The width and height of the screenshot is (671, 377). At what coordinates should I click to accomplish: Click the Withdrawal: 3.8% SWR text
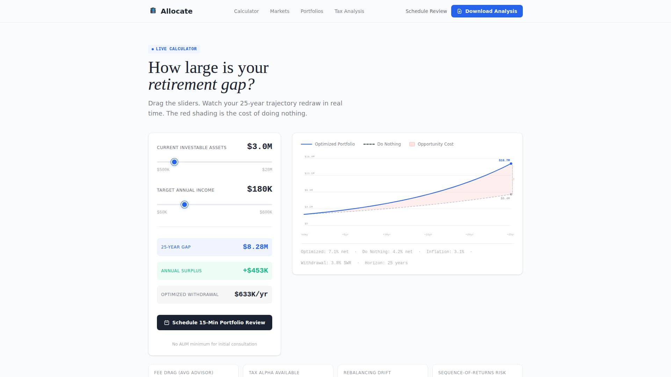click(326, 263)
